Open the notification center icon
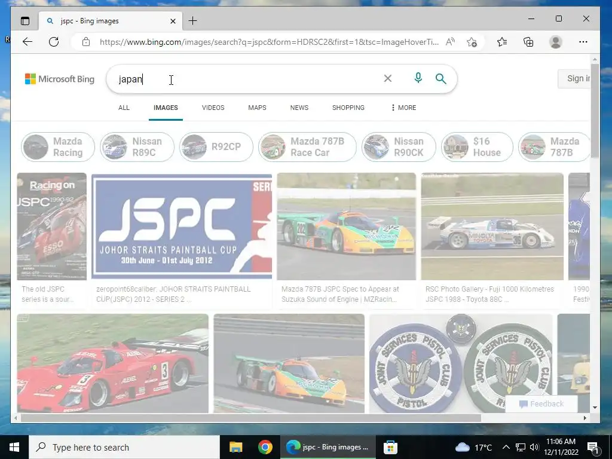The height and width of the screenshot is (459, 612). click(x=593, y=448)
